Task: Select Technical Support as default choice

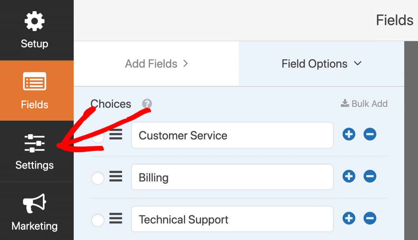Action: (97, 220)
